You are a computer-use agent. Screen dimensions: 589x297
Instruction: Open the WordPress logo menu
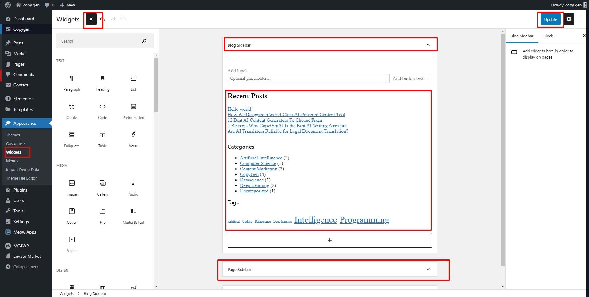pyautogui.click(x=8, y=5)
